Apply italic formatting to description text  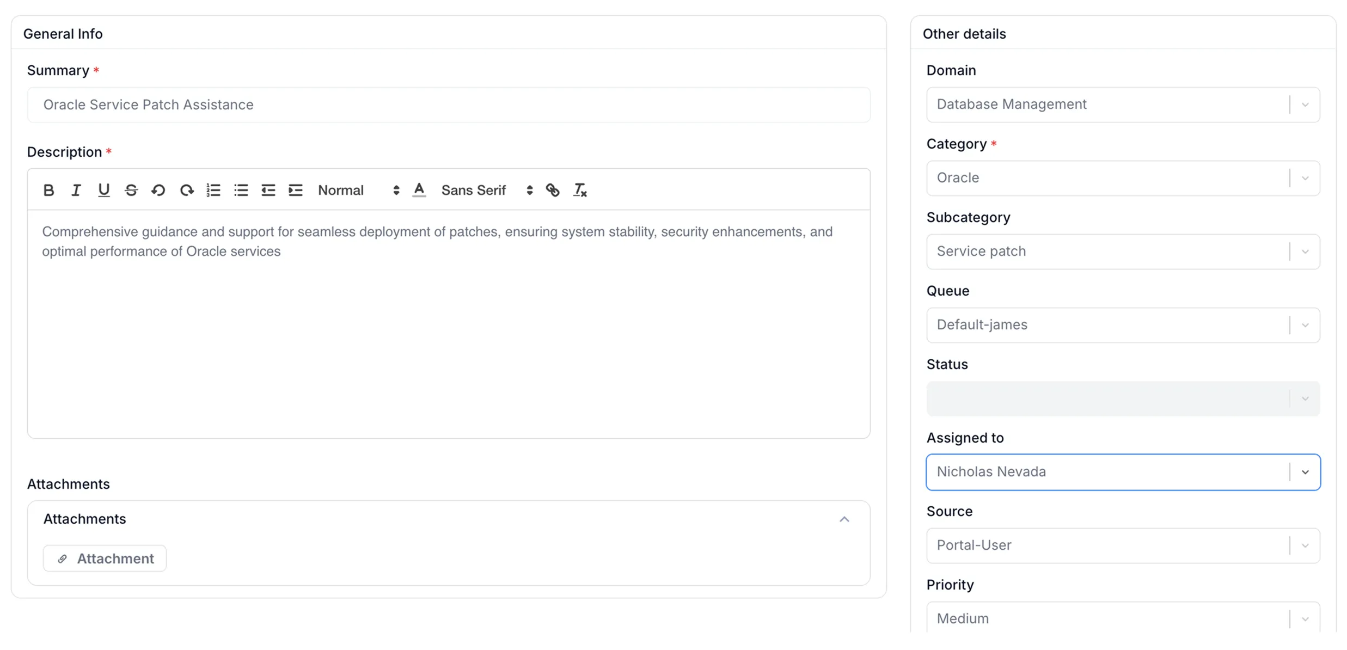[76, 190]
